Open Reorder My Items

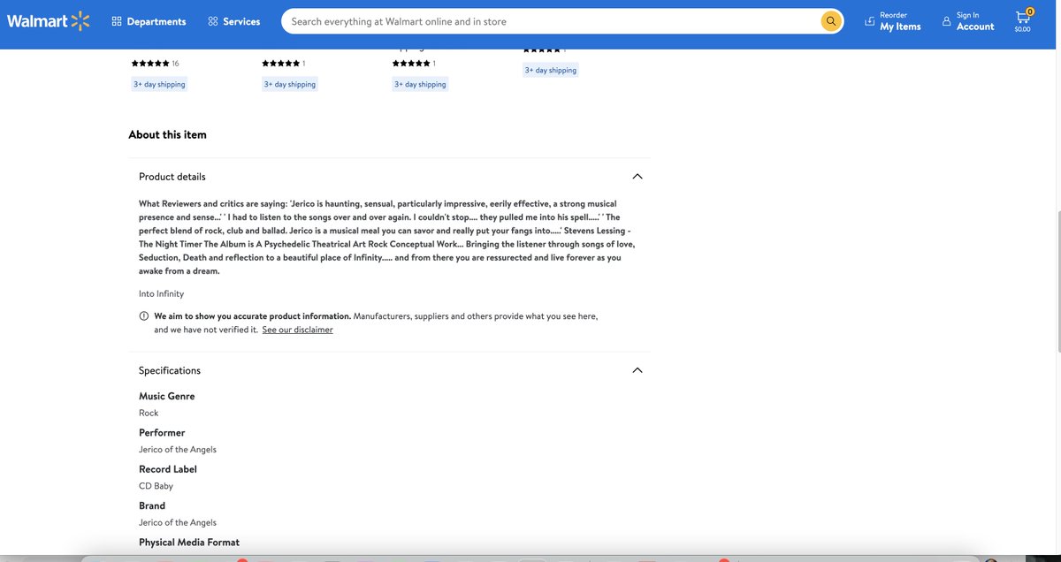click(892, 21)
